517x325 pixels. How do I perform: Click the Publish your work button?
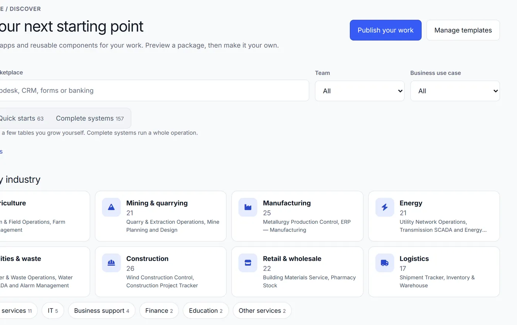(x=386, y=30)
